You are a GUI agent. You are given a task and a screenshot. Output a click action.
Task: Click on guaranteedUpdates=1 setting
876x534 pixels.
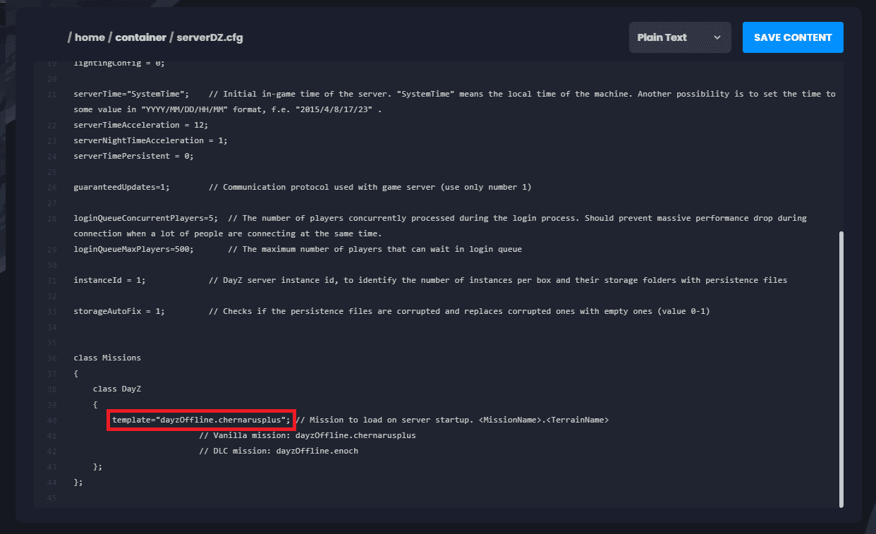[x=121, y=187]
